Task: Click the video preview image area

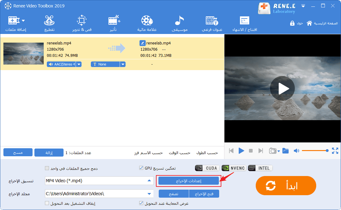Action: pos(282,88)
